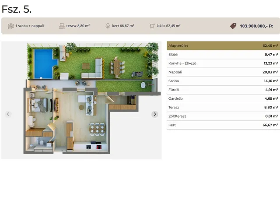Screen dimensions: 280x210
Task: Click the Konyha - Étkező row
Action: [223, 63]
